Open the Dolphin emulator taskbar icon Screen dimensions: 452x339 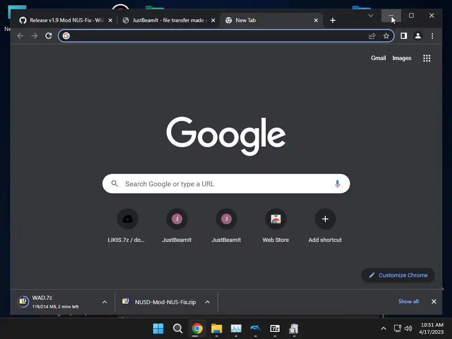(256, 328)
